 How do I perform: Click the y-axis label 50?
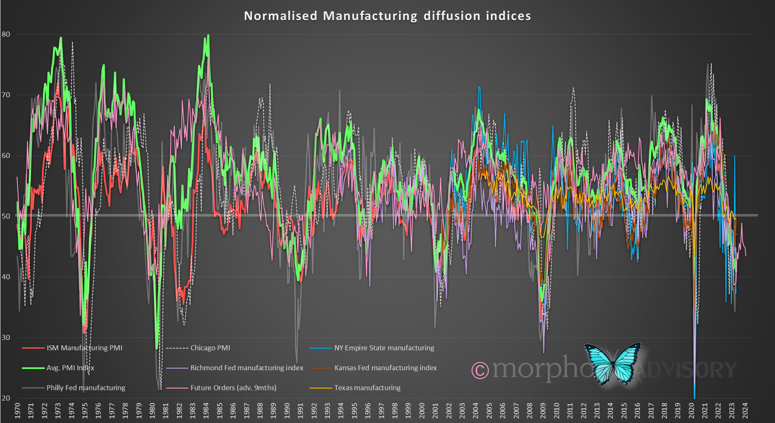pos(6,216)
